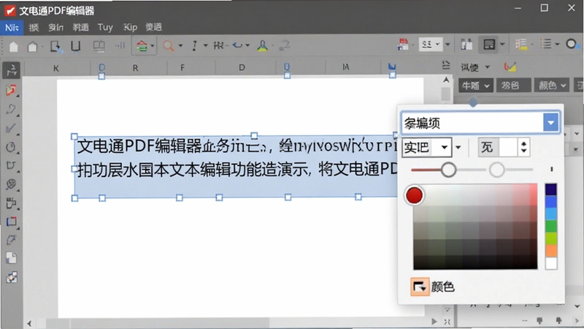Select the red pencil-box tool in sidebar
Viewport: 584px width, 329px height.
[11, 90]
